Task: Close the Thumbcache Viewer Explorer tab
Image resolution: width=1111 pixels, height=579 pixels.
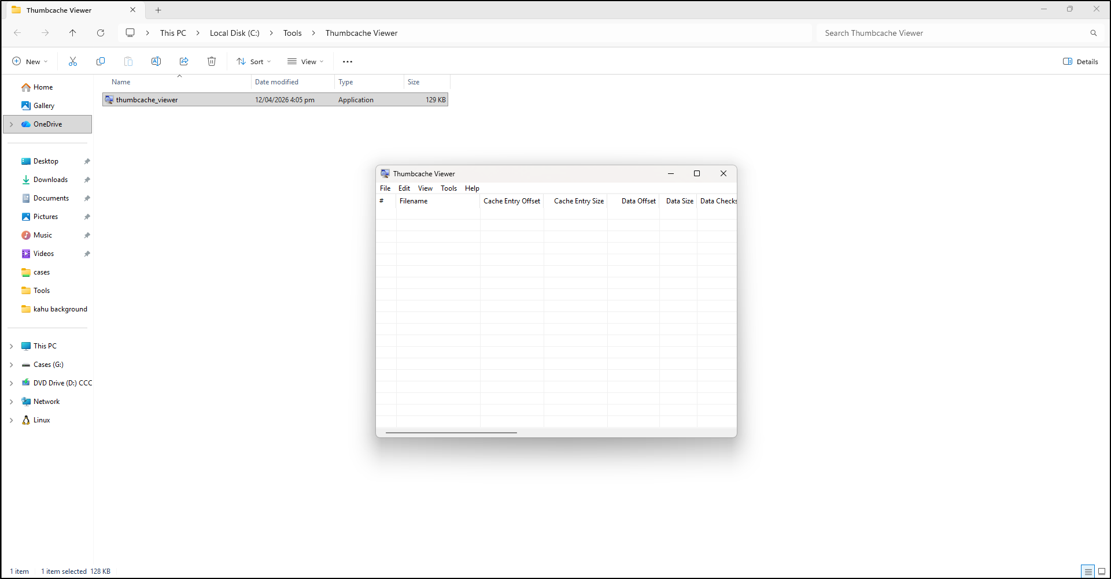Action: [x=132, y=10]
